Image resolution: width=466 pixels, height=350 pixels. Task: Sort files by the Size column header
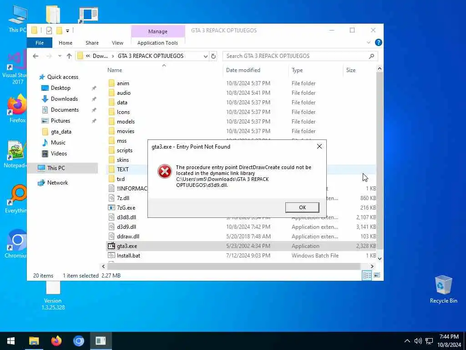click(351, 70)
